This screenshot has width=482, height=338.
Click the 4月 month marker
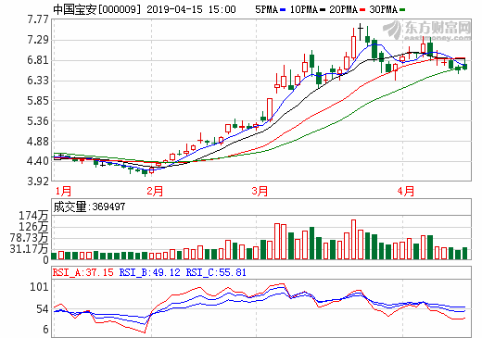point(406,191)
